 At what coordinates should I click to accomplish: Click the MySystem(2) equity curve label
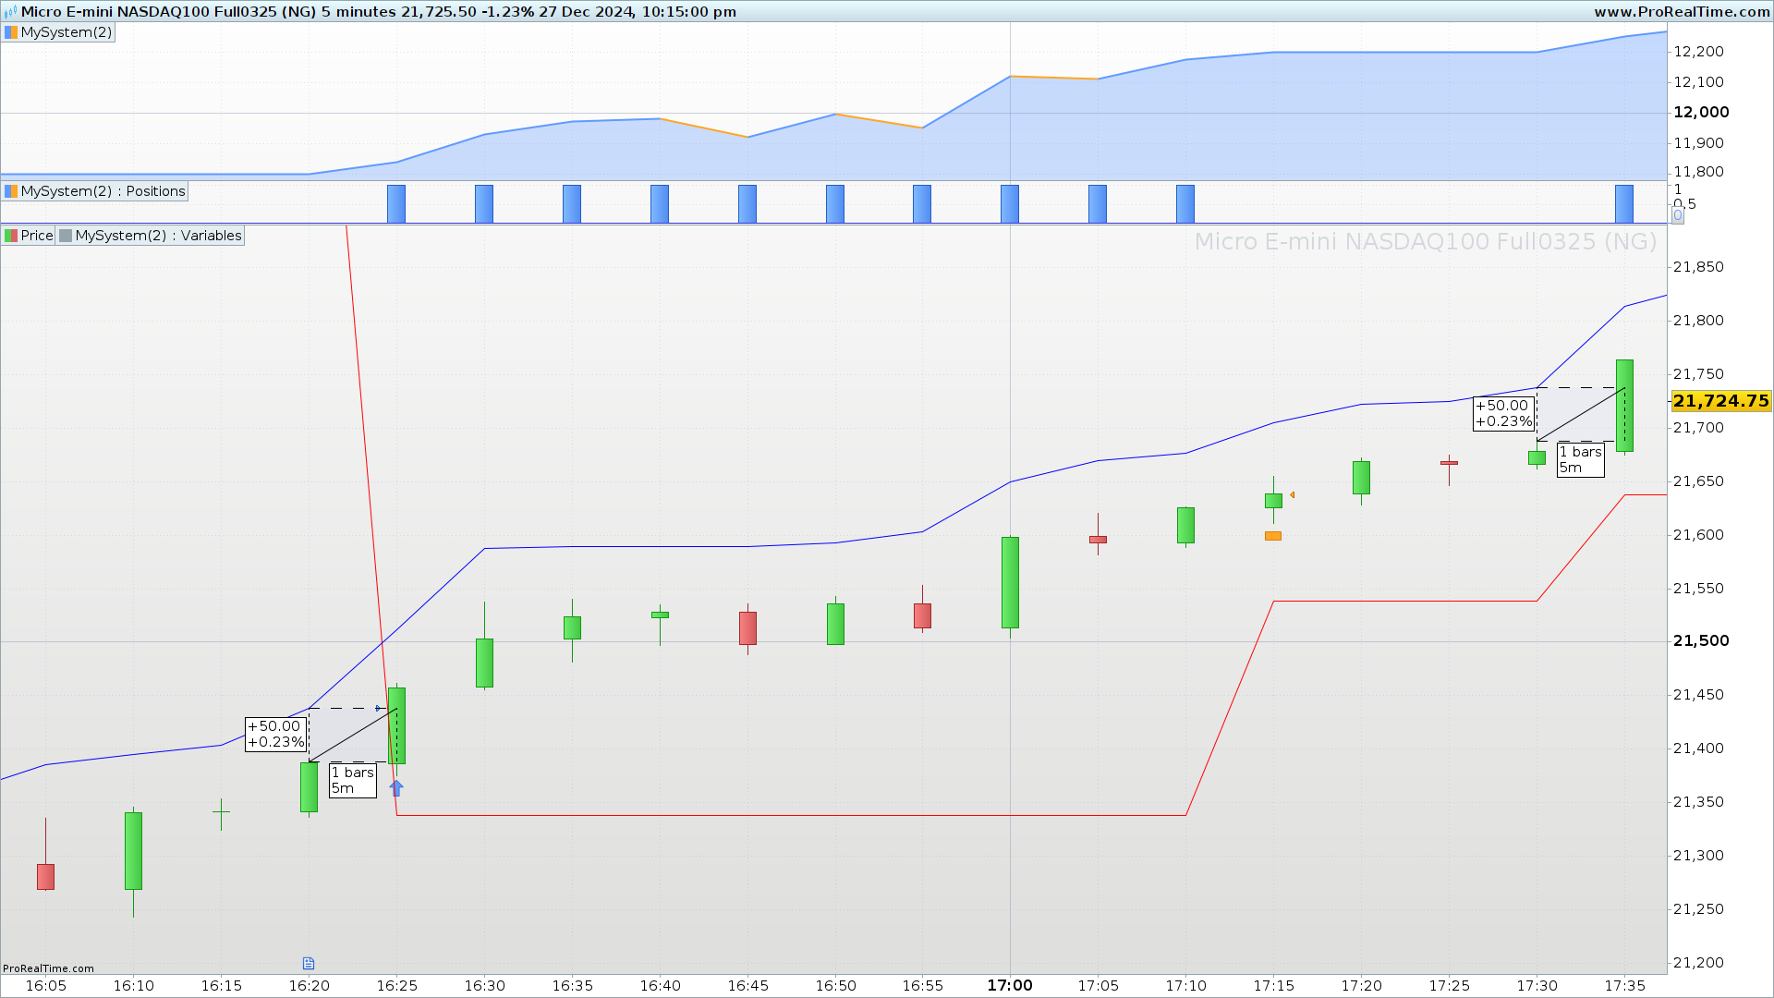point(66,32)
